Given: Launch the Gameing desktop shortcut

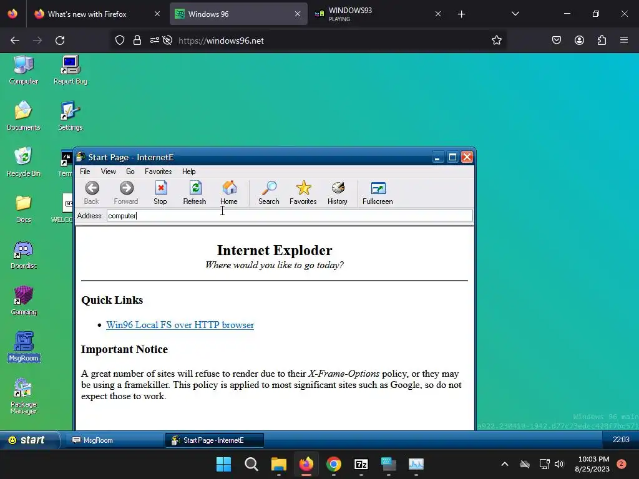Looking at the screenshot, I should (x=24, y=301).
